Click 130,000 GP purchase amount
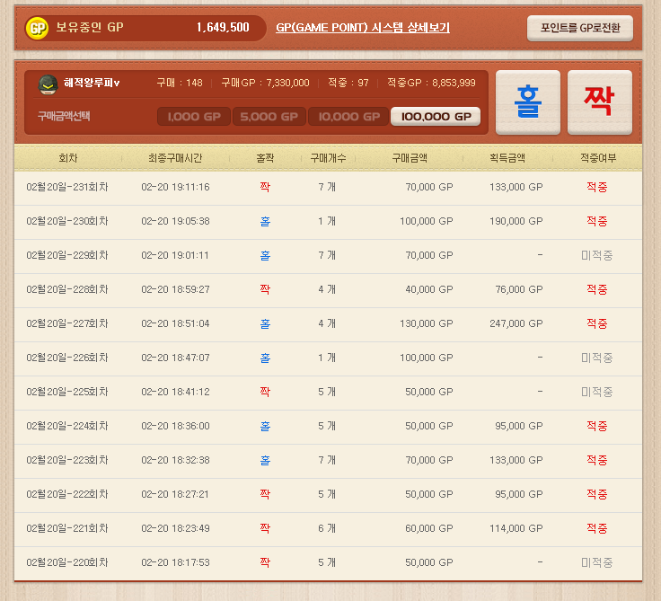661x601 pixels. [427, 324]
